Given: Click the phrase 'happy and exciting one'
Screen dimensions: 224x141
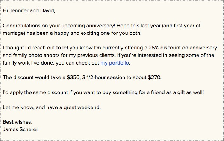Looking at the screenshot, I should click(81, 33).
